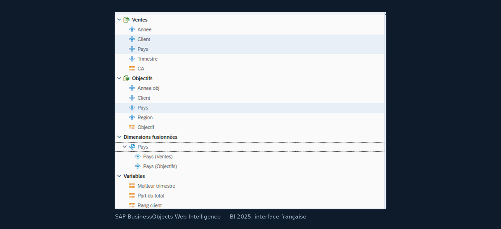Select the Ventes query label
501x229 pixels.
tap(140, 20)
